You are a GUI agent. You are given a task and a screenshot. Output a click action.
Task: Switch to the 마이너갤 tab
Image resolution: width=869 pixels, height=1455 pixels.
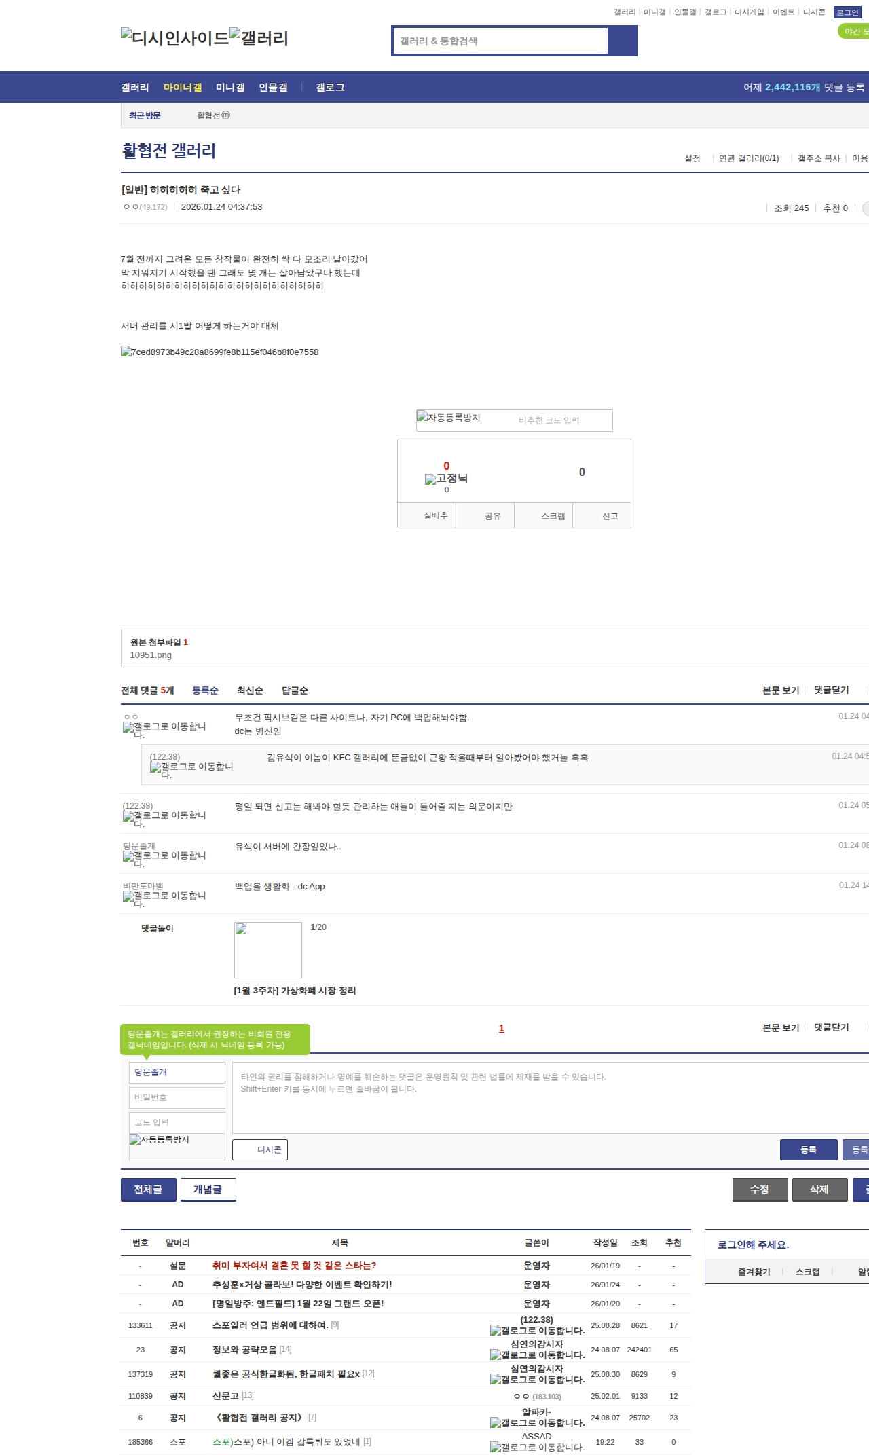[x=183, y=88]
